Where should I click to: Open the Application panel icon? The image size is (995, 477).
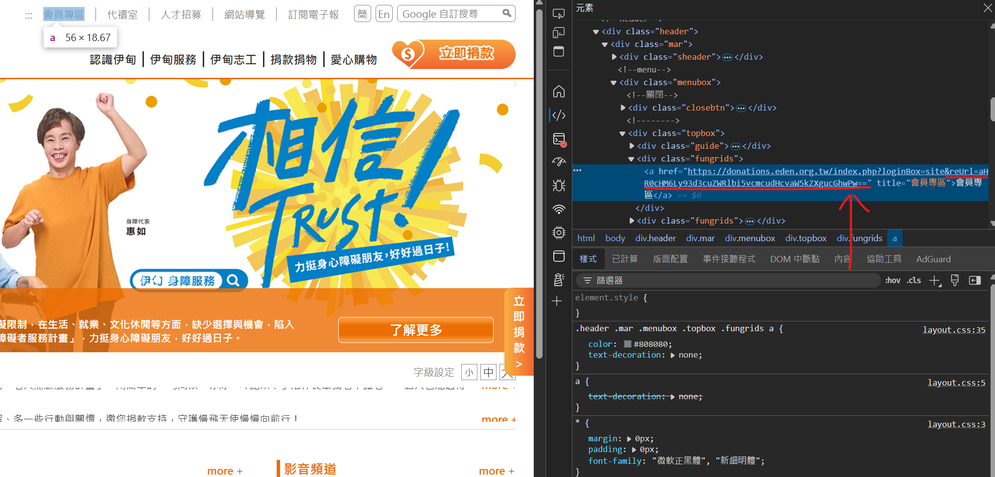[x=559, y=256]
